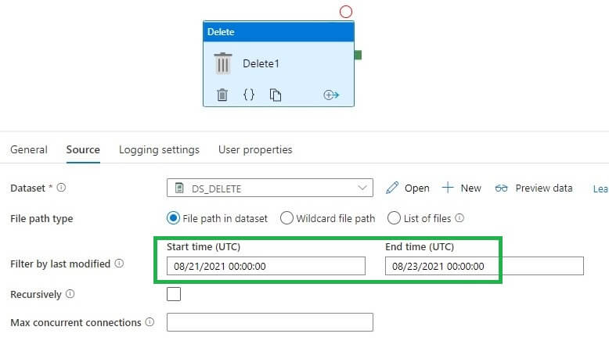The width and height of the screenshot is (609, 348).
Task: Click the info icon next to Dataset
Action: pos(62,188)
